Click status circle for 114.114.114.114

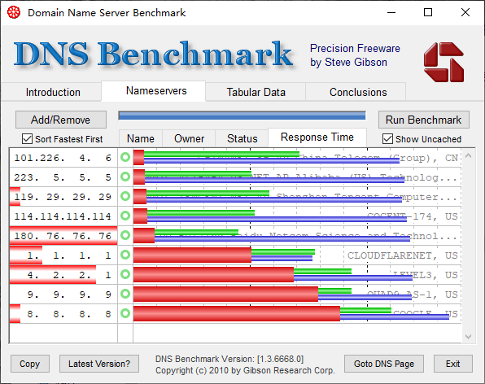125,216
